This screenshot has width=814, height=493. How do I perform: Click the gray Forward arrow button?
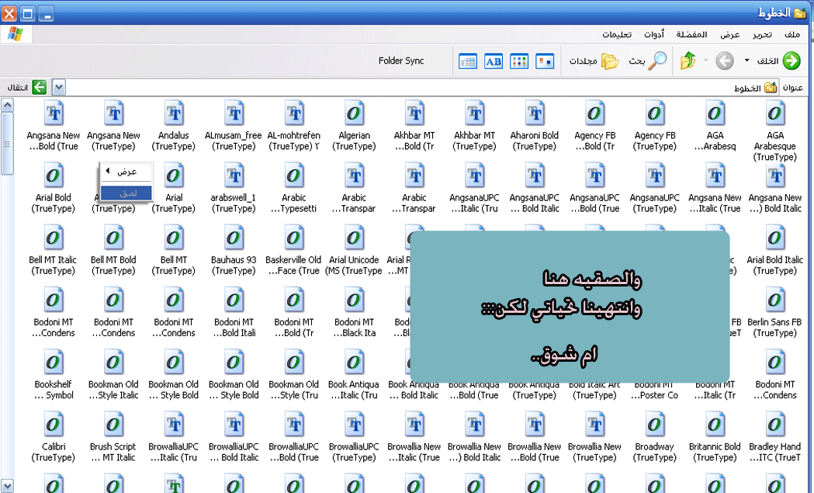pos(724,61)
